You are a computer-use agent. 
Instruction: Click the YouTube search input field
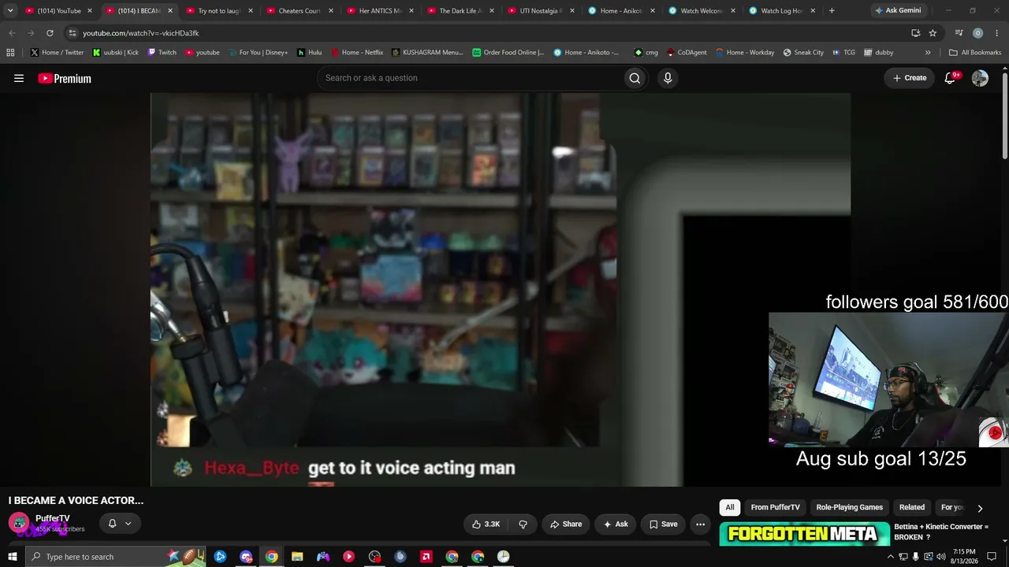[470, 78]
